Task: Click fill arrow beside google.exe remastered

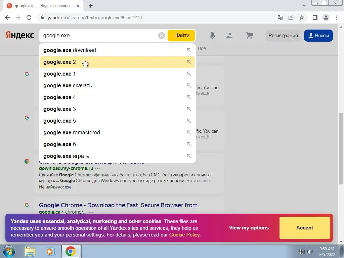Action: 189,132
